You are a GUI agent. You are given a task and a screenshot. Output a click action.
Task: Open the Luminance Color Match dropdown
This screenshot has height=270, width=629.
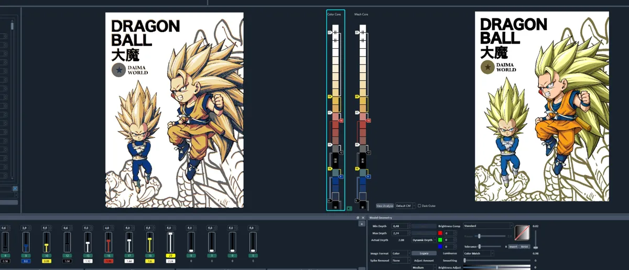[479, 253]
